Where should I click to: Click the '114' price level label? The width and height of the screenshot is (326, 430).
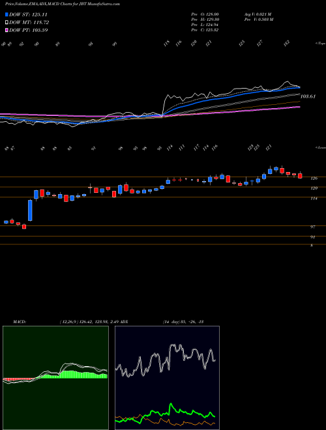(314, 198)
